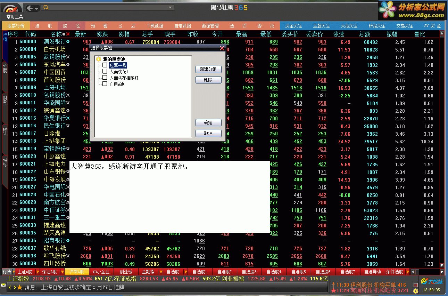Viewport: 448px width, 296px height.
Task: Open dropdown arrow after 自选股 tab
Action: (185, 272)
